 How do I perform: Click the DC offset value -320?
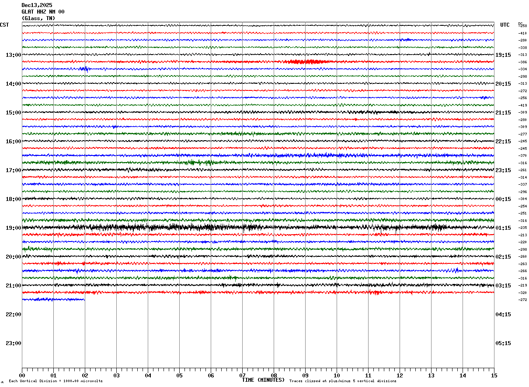click(522, 293)
